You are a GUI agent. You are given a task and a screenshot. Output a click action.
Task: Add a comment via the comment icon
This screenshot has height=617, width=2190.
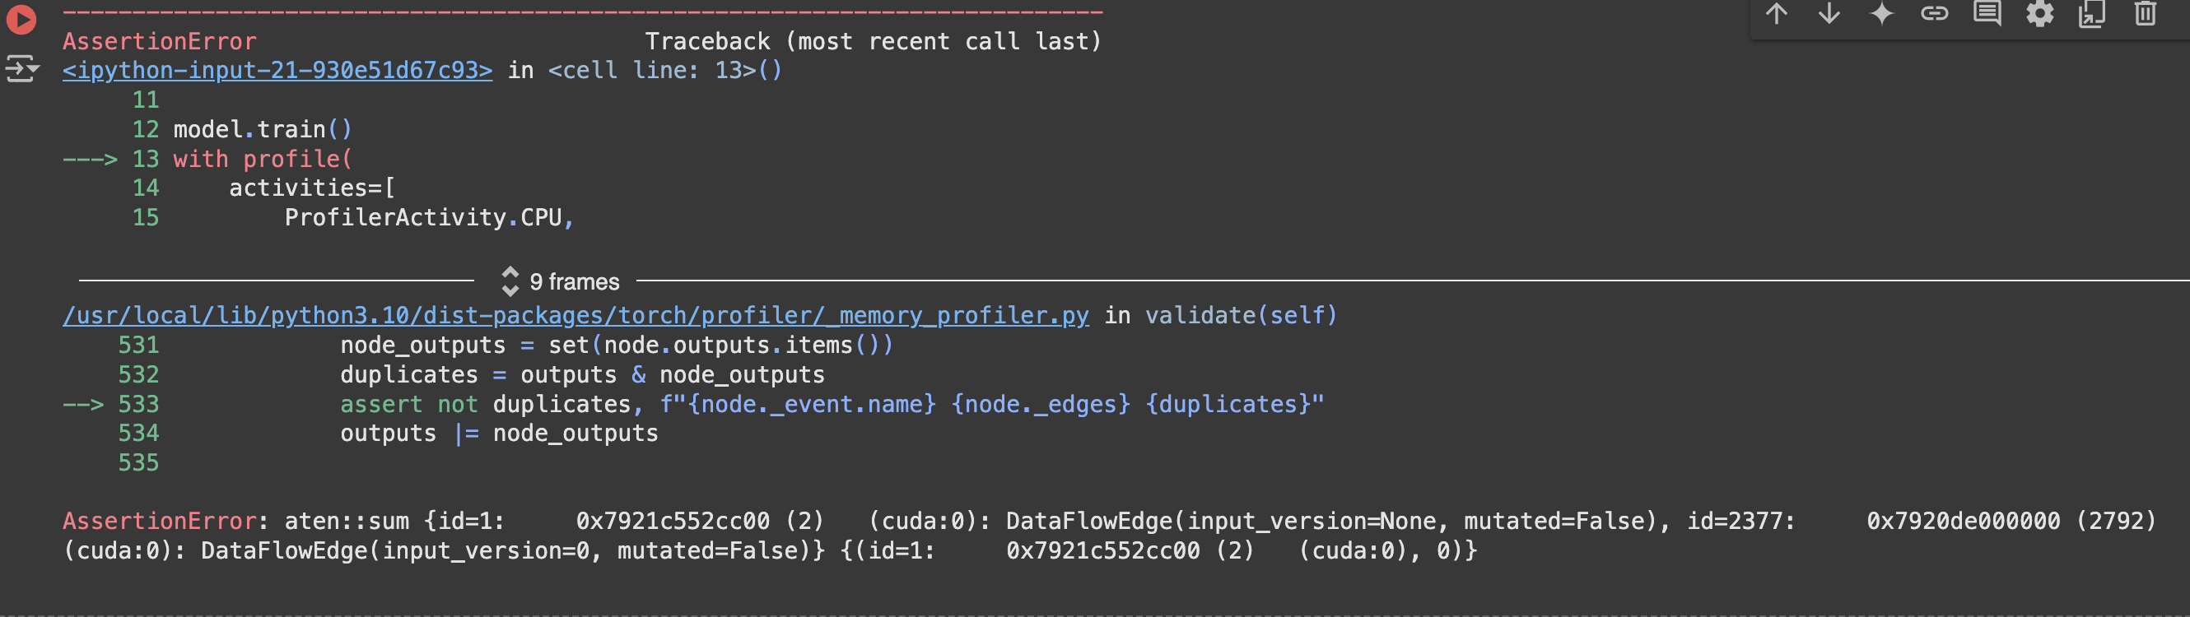[1987, 14]
